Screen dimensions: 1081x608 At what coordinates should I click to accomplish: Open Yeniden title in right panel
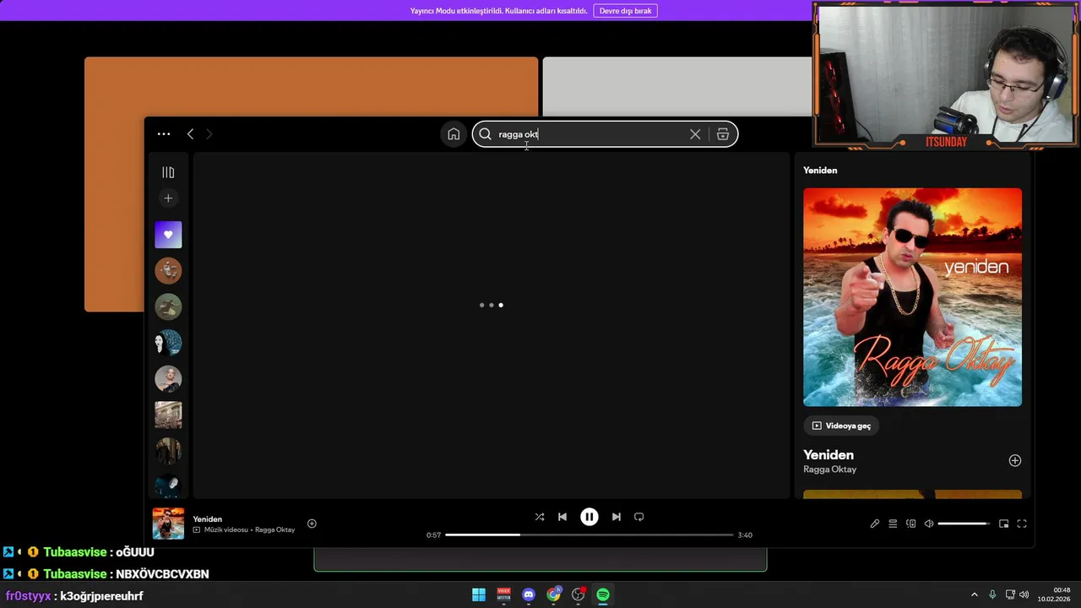tap(828, 454)
